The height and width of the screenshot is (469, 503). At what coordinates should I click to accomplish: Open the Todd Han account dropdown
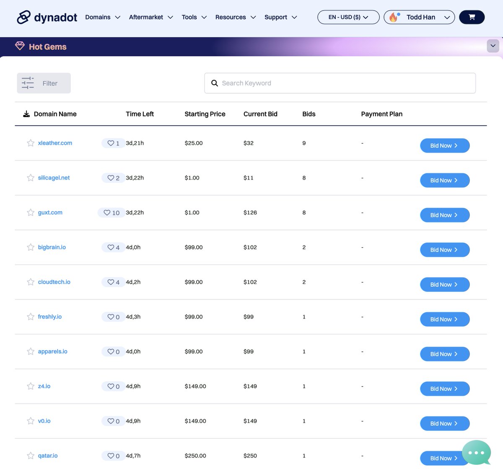419,17
